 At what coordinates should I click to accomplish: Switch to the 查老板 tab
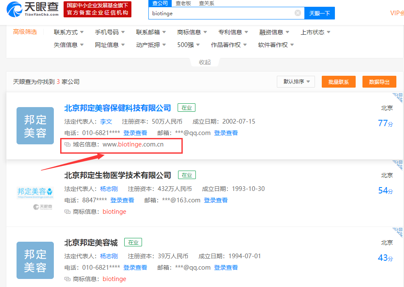[x=183, y=3]
